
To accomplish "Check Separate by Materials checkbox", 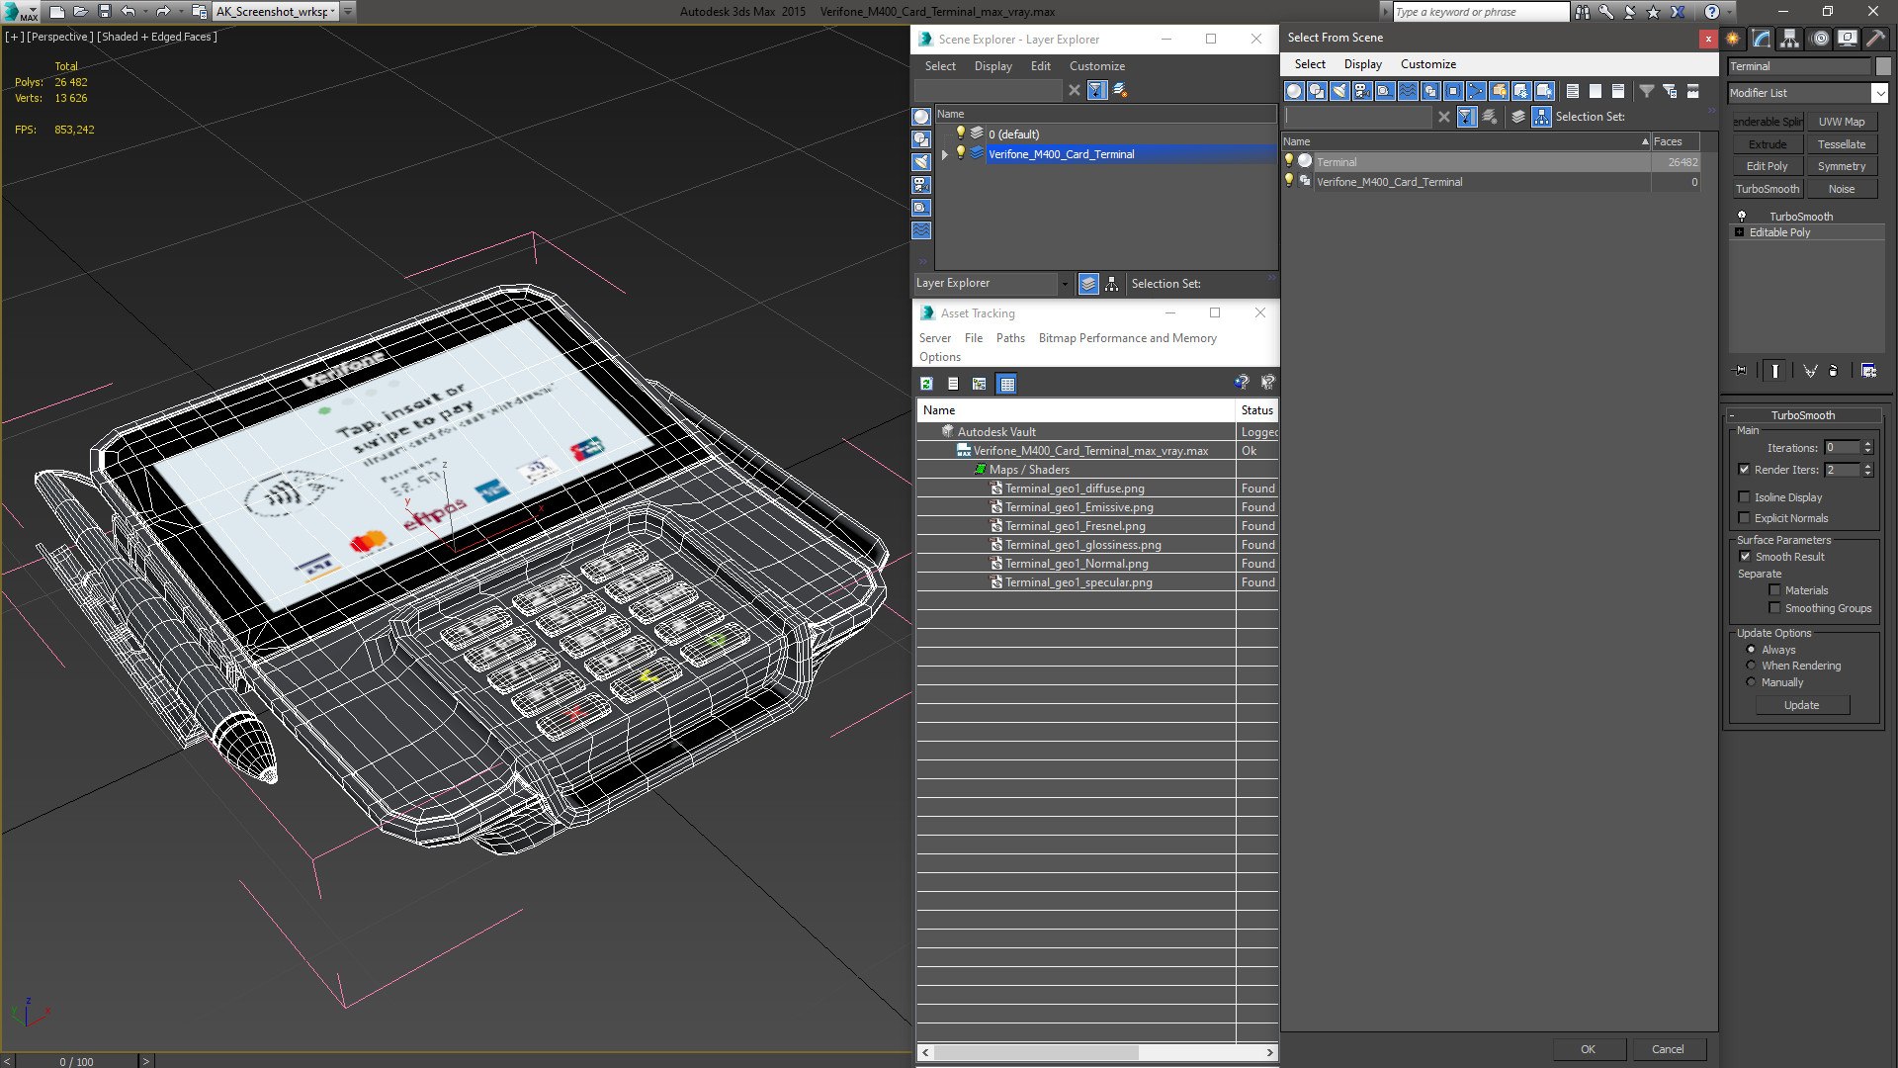I will 1774,590.
